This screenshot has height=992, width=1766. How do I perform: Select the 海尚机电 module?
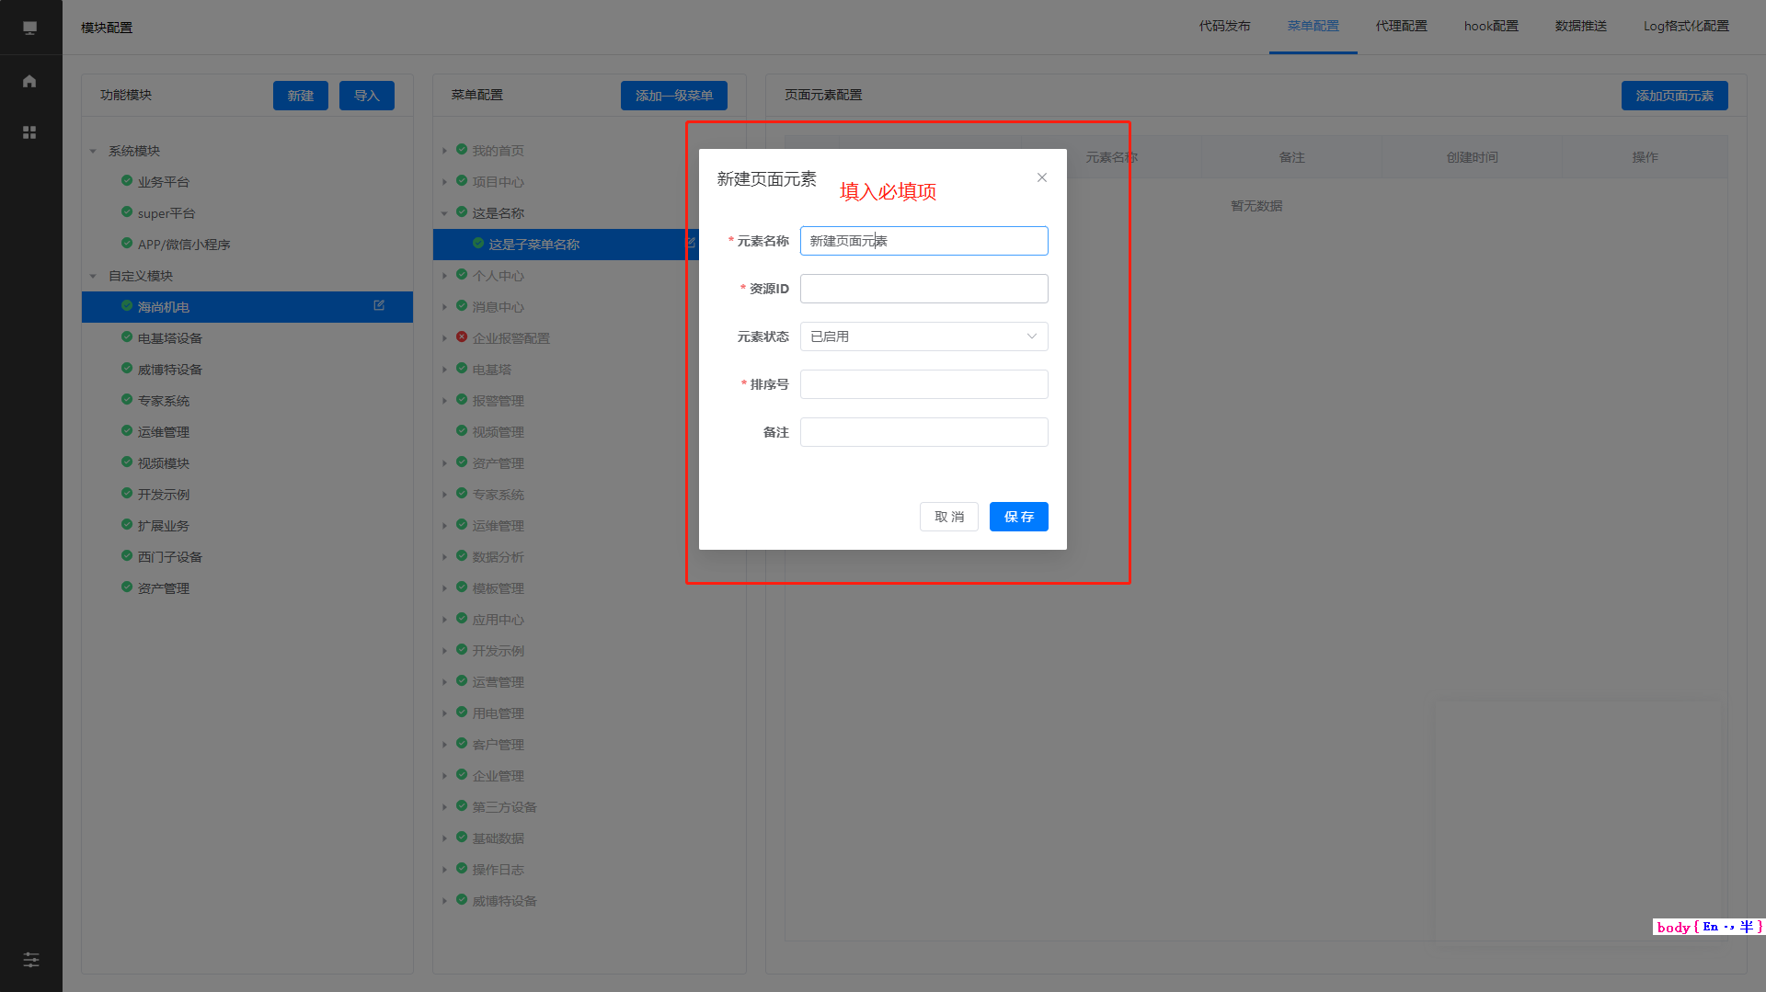247,307
